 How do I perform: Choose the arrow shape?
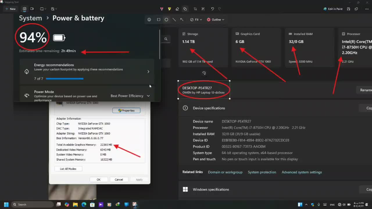coord(182,20)
